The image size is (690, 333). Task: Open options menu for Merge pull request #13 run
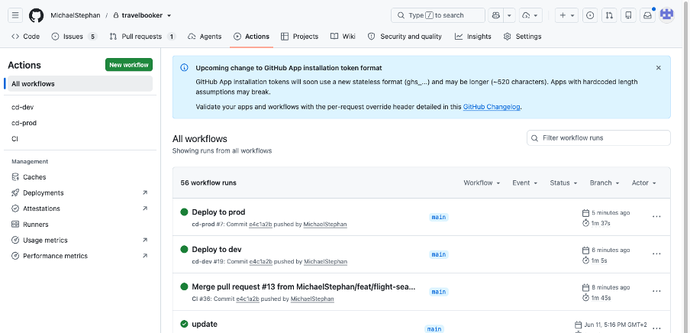[x=656, y=292]
